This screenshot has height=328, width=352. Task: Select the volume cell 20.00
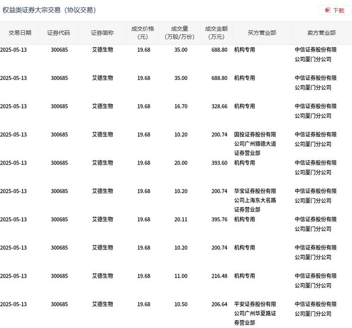181,163
